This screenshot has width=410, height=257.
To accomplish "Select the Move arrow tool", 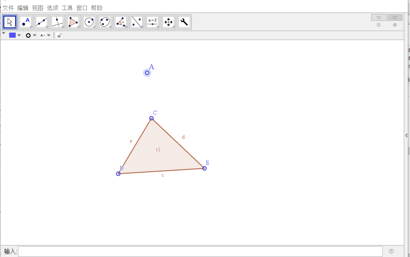I will 10,22.
